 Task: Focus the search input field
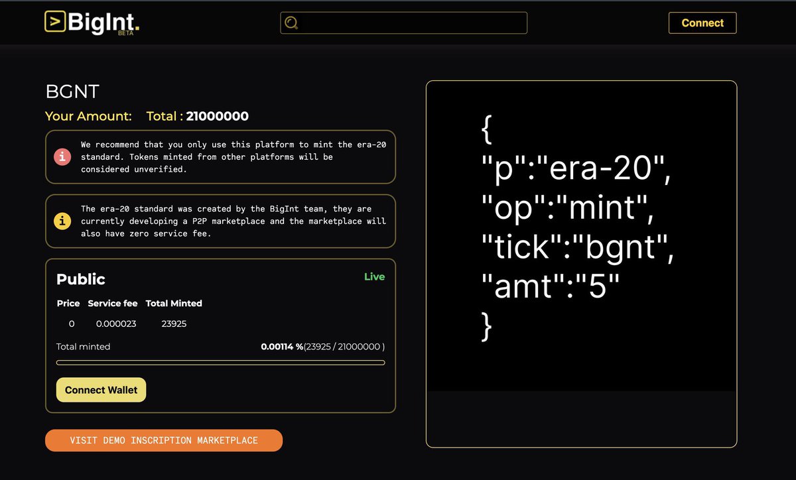click(404, 23)
